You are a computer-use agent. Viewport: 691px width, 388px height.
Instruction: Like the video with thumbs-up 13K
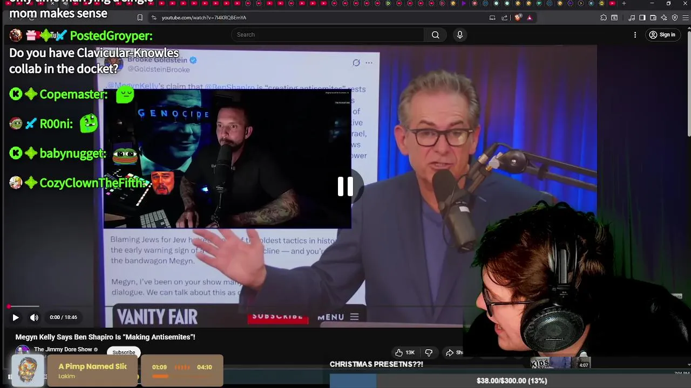pyautogui.click(x=405, y=352)
